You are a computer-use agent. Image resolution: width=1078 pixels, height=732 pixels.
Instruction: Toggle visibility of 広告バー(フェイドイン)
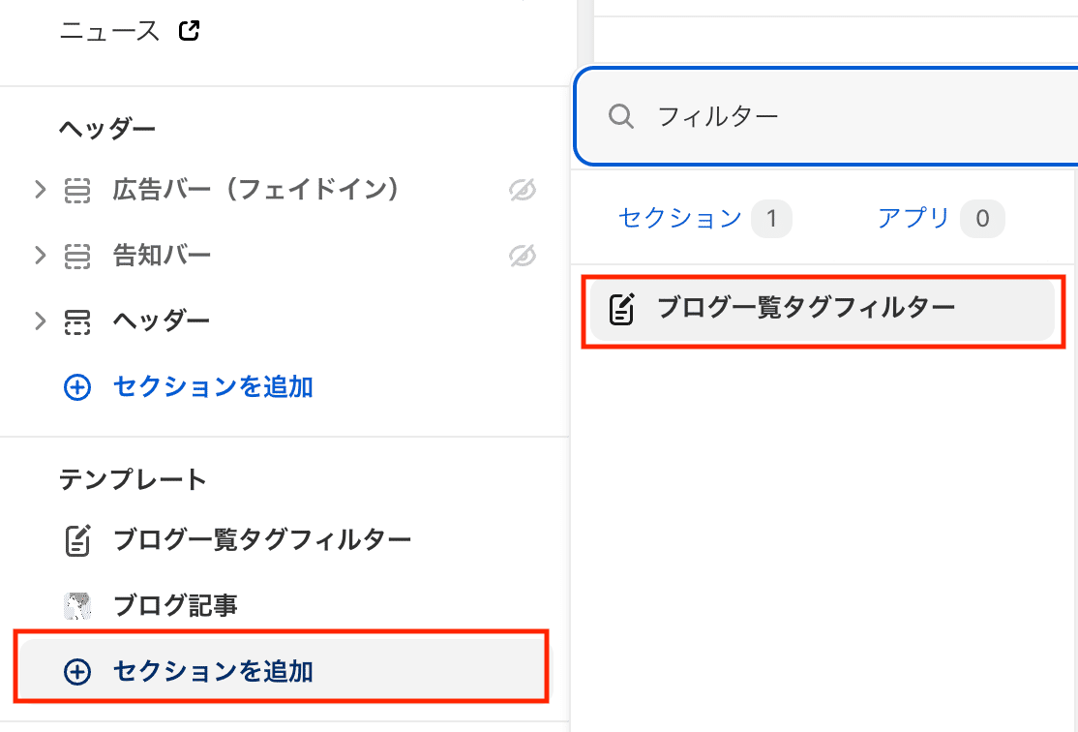pyautogui.click(x=523, y=190)
